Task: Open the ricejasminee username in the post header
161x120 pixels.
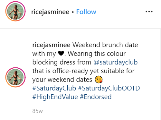Action: pyautogui.click(x=50, y=12)
